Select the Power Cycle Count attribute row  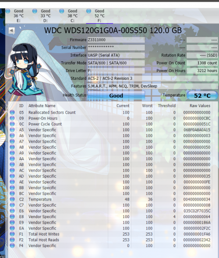pyautogui.click(x=110, y=124)
